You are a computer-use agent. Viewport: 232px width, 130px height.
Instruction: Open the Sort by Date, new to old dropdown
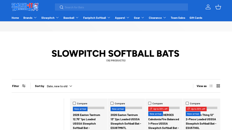tap(59, 86)
